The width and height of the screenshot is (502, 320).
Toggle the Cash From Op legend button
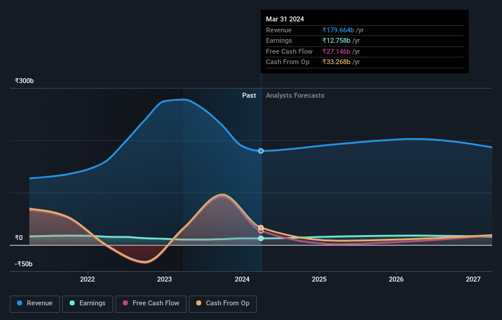point(223,304)
